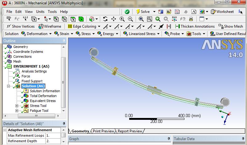This screenshot has height=145, width=247.
Task: Toggle Edge Coloring button
Action: 82,26
